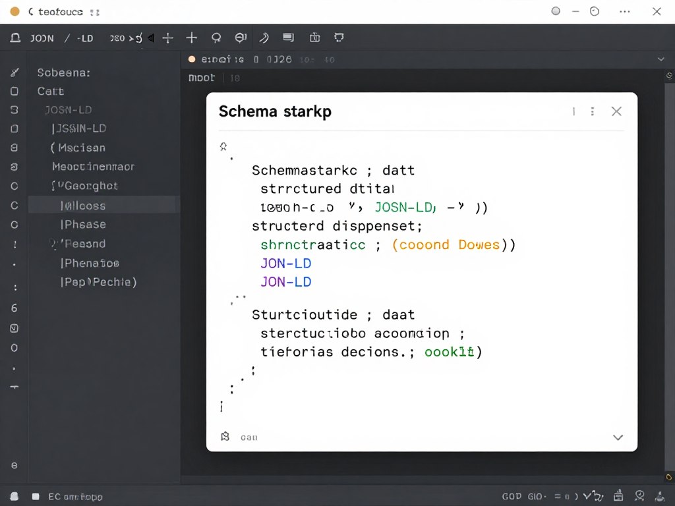Click the green shrnctraaticc text
675x506 pixels.
point(313,245)
